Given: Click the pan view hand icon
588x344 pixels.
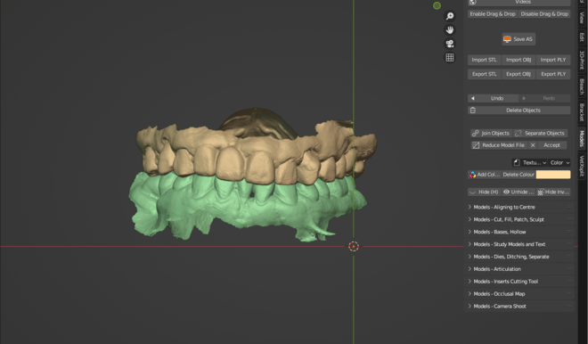Looking at the screenshot, I should [450, 30].
